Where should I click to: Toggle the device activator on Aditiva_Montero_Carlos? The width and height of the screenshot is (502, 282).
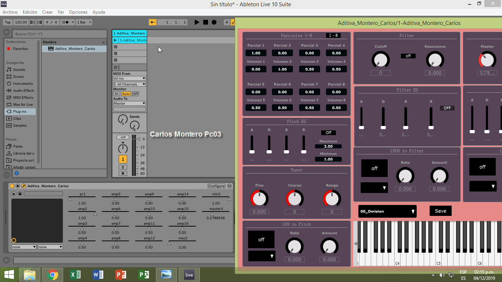coord(12,186)
